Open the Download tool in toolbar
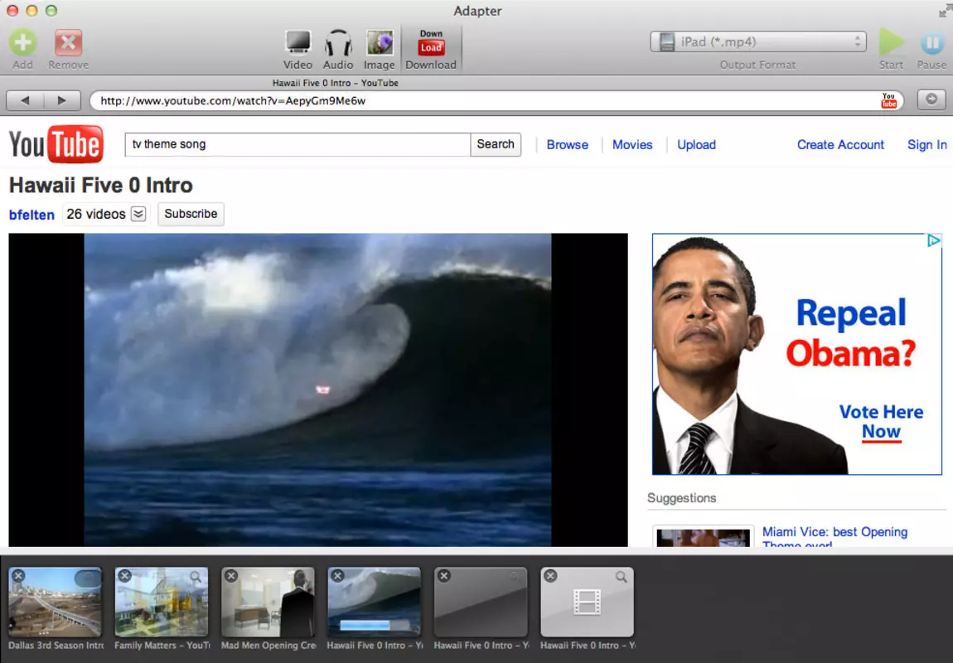This screenshot has height=663, width=953. point(431,49)
